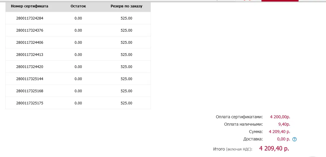Click the 525.00 reserve for certificate 2800117324284
Viewport: 326px width, 157px height.
pyautogui.click(x=126, y=18)
